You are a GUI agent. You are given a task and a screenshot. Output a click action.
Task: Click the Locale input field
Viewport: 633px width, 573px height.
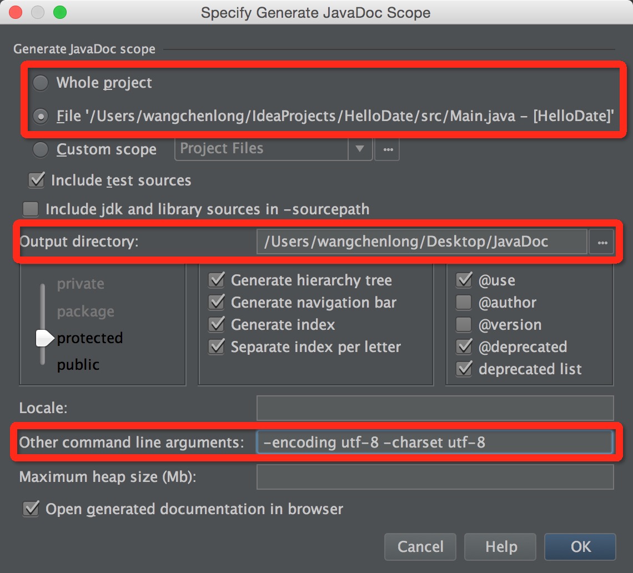point(435,408)
